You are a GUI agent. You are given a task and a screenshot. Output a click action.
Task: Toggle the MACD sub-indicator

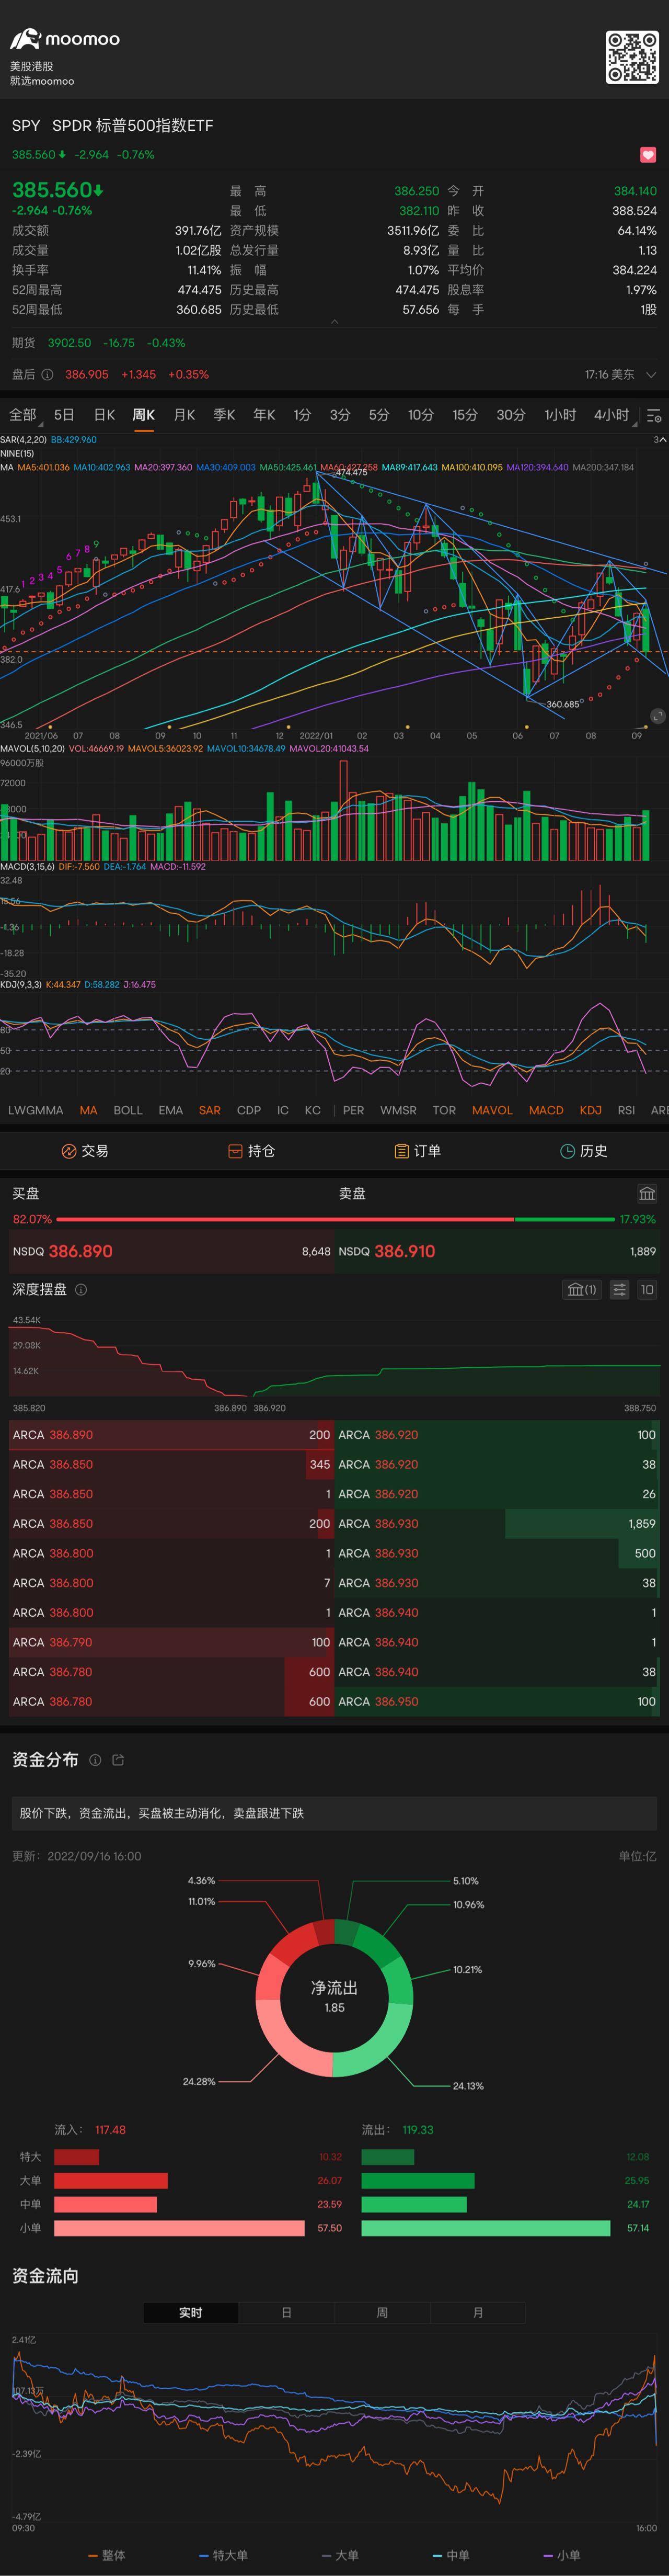[x=546, y=1110]
